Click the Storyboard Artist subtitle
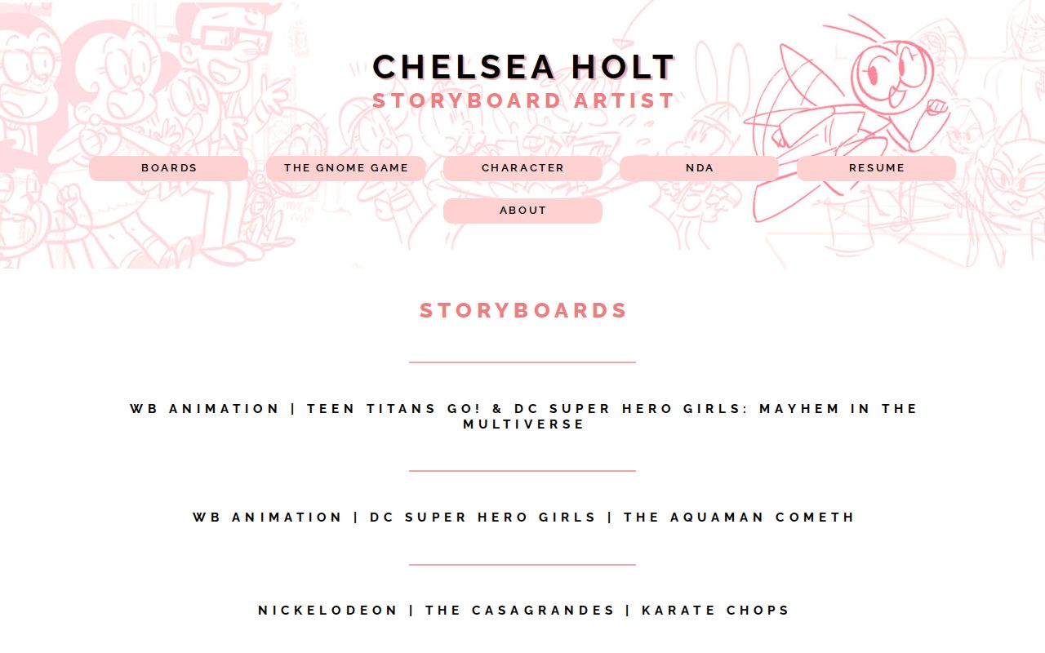Screen dimensions: 1045x653 point(523,101)
